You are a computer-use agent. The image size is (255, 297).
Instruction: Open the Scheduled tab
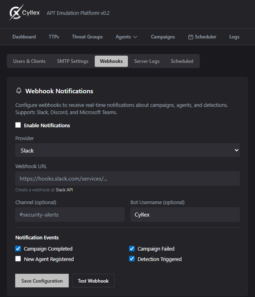pyautogui.click(x=182, y=61)
